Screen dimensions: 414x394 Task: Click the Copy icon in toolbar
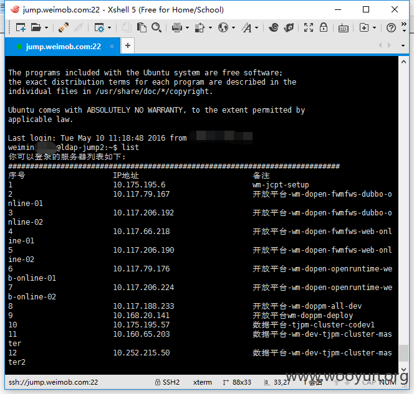[127, 27]
